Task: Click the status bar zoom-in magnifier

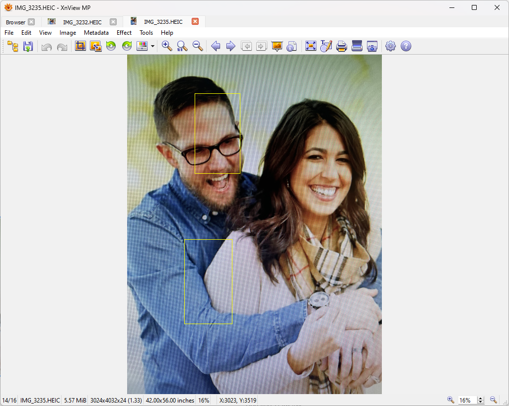Action: point(450,400)
